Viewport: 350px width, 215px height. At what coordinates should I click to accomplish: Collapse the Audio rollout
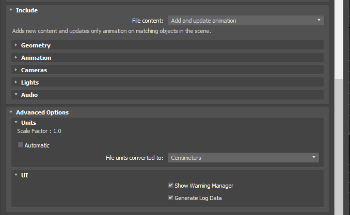[x=16, y=94]
